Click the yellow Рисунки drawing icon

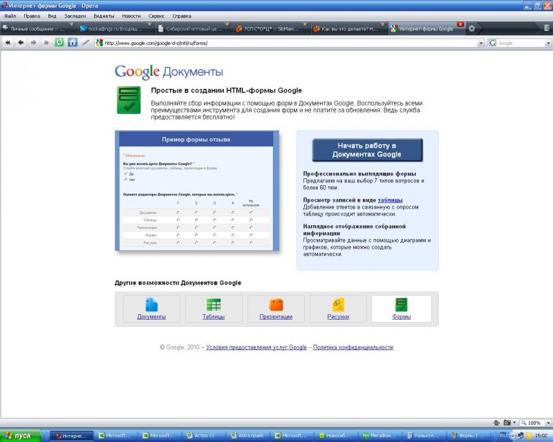pyautogui.click(x=338, y=305)
